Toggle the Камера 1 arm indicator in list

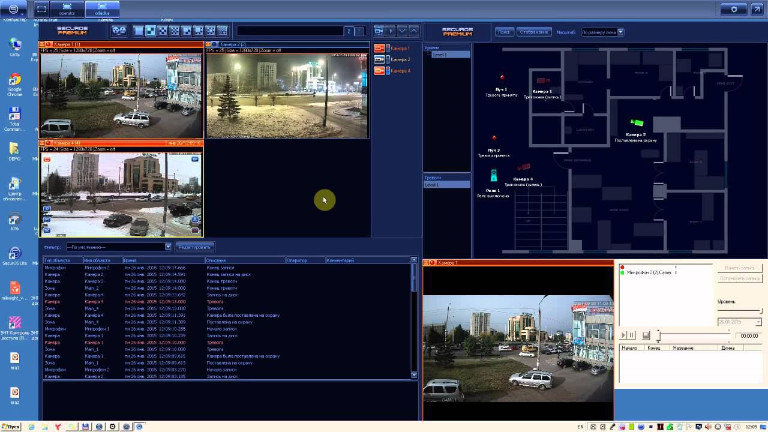(388, 48)
